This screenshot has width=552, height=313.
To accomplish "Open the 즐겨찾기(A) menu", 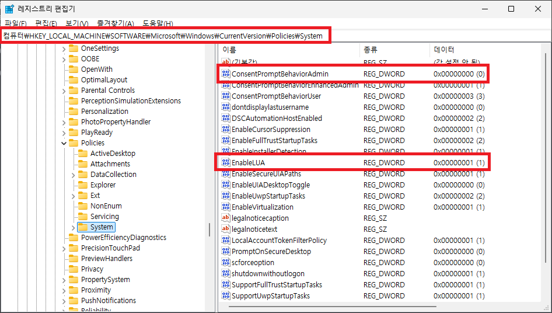I will coord(116,23).
